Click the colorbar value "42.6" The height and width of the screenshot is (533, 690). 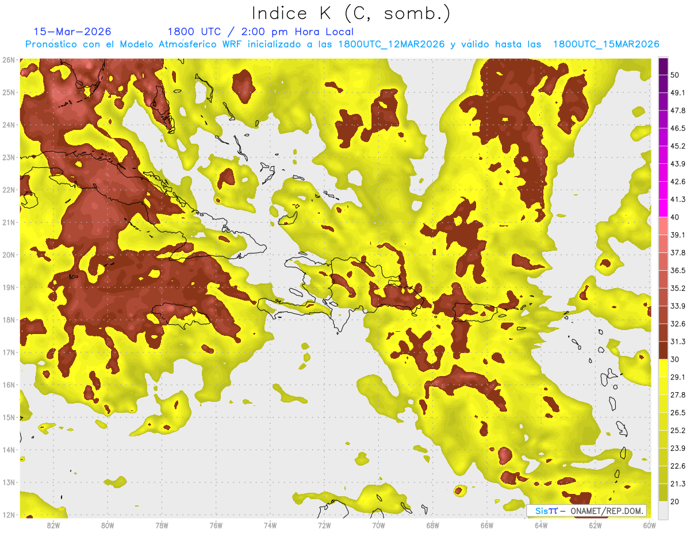[x=677, y=182]
